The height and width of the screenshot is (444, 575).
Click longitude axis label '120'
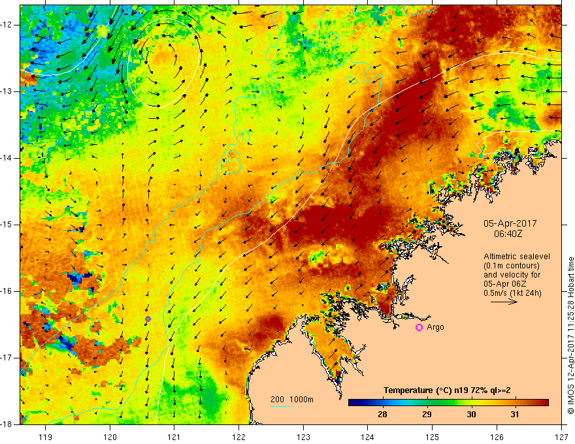click(110, 437)
